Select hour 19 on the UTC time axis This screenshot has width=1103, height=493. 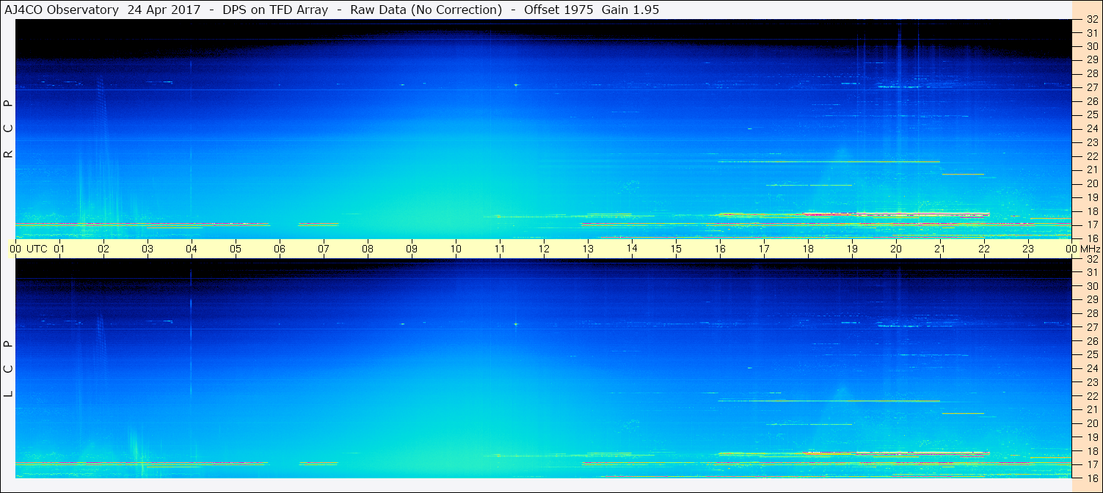click(x=852, y=249)
